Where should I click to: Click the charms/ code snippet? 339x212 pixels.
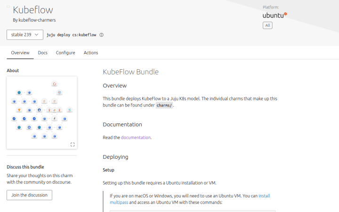(164, 106)
